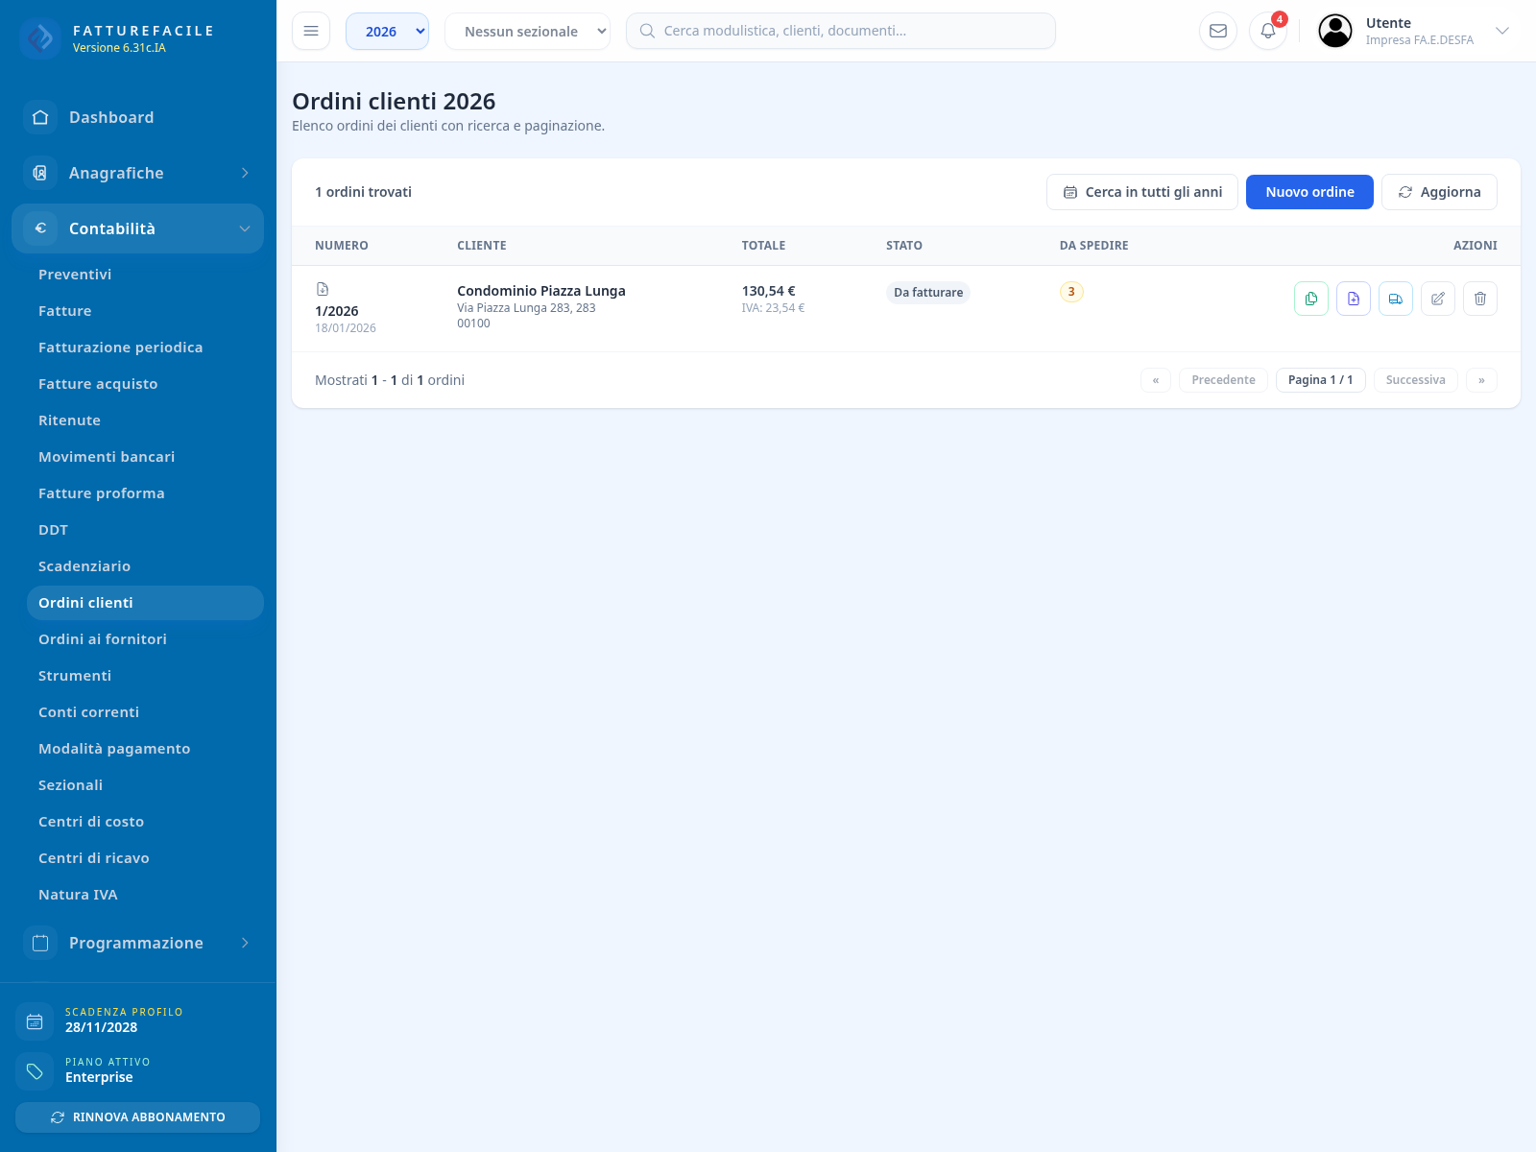Click the Piano attivo tag icon
Viewport: 1536px width, 1152px height.
point(35,1071)
